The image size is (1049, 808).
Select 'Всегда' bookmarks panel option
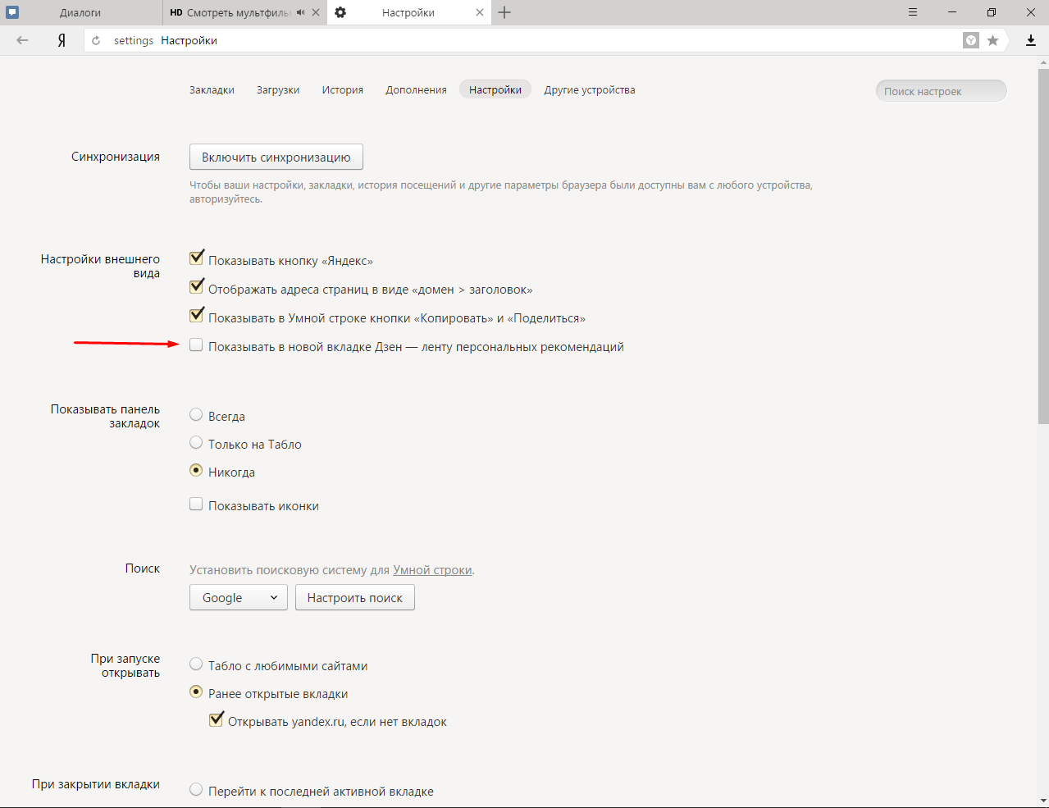[196, 415]
